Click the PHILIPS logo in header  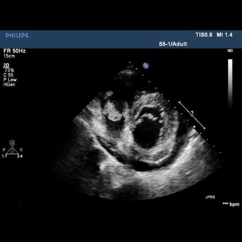coord(17,35)
